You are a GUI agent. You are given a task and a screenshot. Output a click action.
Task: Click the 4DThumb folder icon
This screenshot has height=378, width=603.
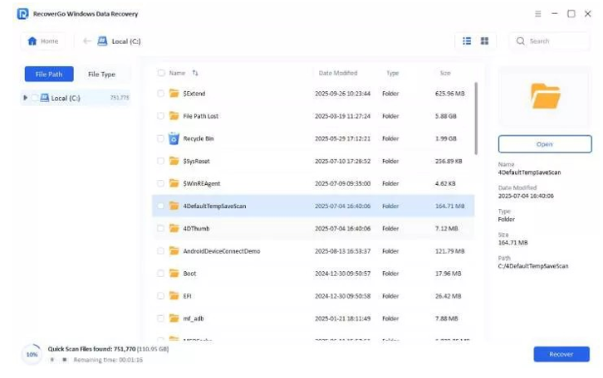click(174, 228)
